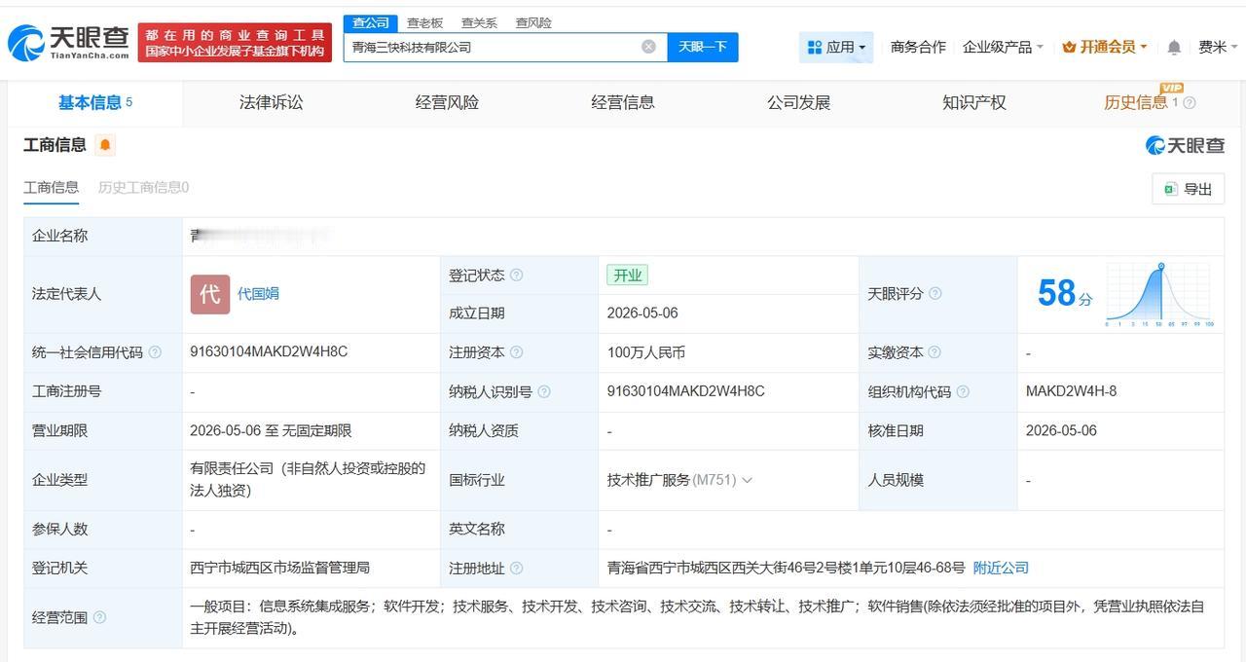
Task: Go to the 公司发展 tab
Action: (x=798, y=102)
